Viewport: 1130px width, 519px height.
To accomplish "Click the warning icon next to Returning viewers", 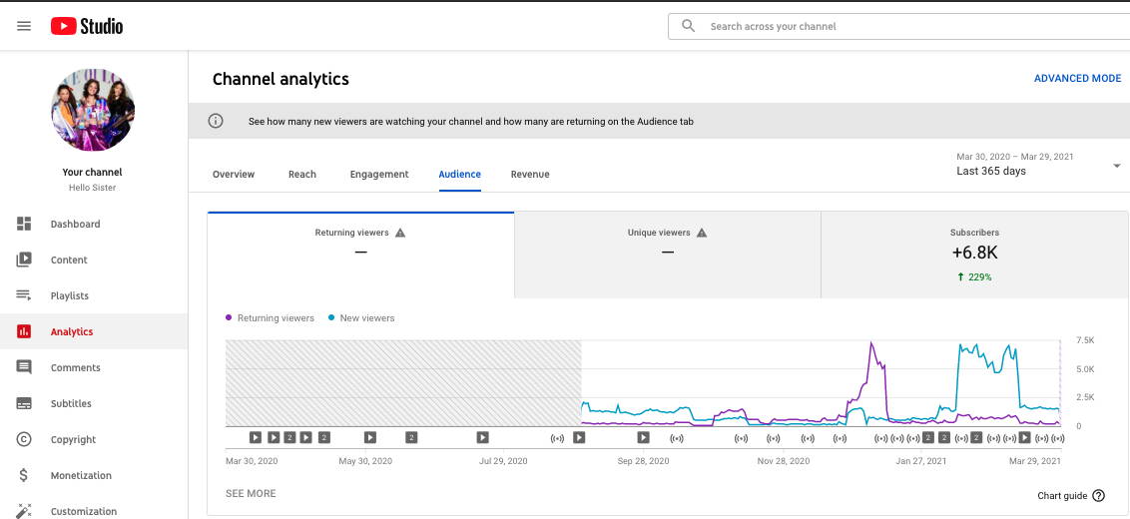I will pyautogui.click(x=400, y=233).
